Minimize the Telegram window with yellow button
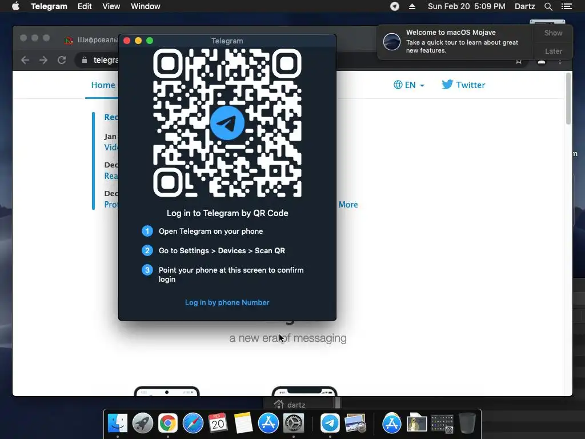Viewport: 585px width, 439px height. click(138, 41)
